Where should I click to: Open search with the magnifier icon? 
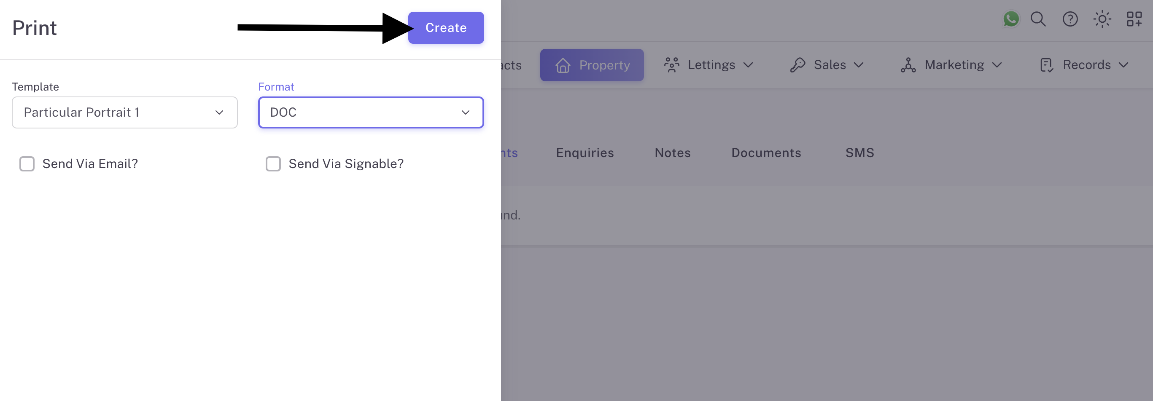1038,19
